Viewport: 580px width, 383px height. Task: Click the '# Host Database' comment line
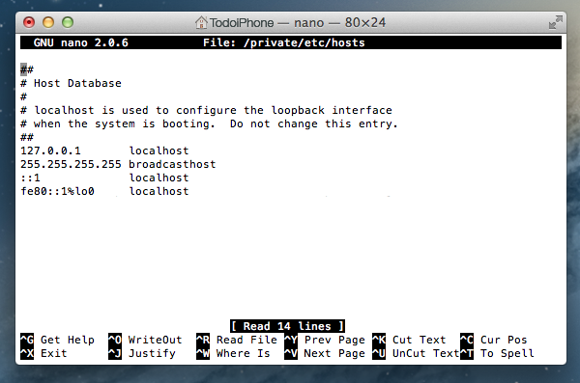71,83
